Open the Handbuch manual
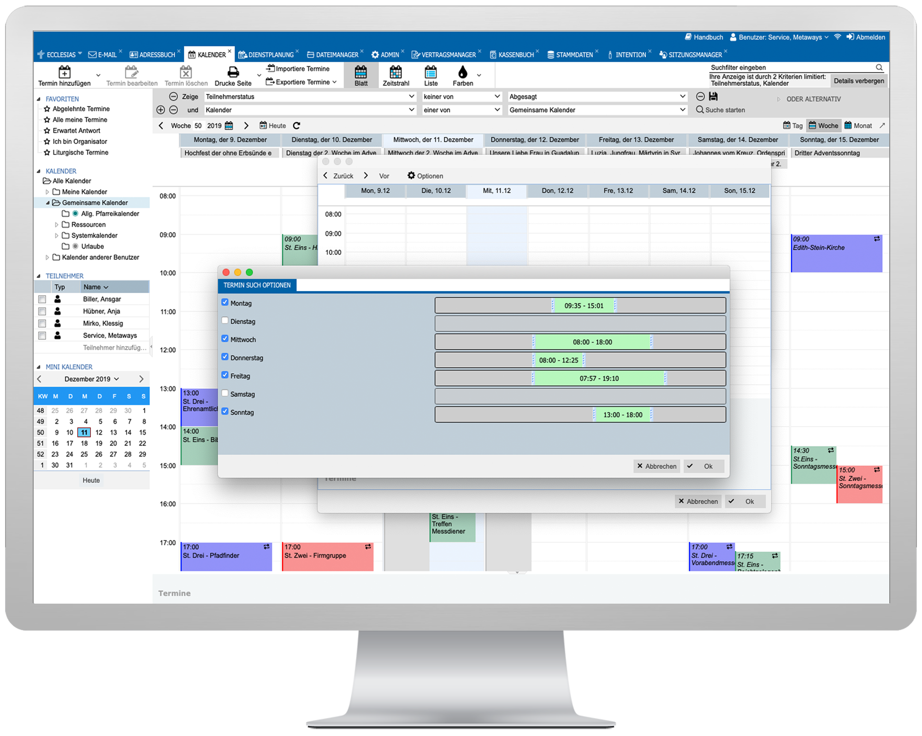922x736 pixels. (704, 37)
